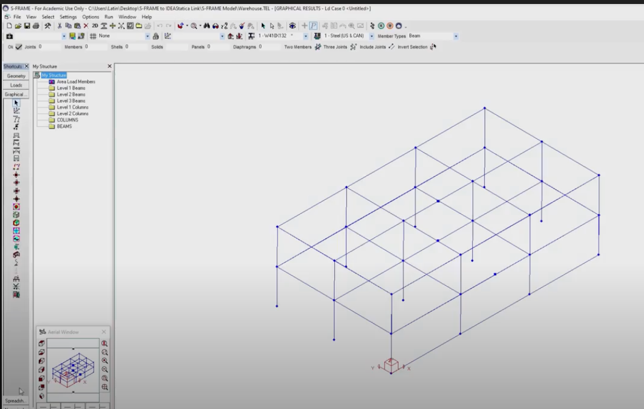
Task: Click the Loads shortcut button
Action: [x=16, y=85]
